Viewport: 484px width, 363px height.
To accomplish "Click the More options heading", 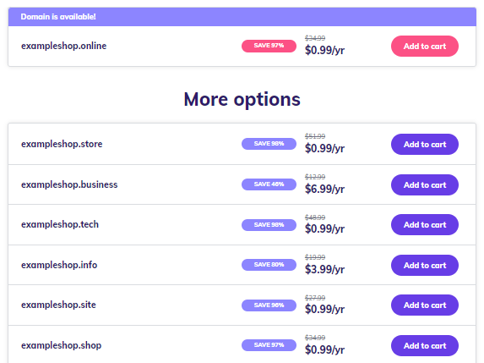I will (242, 100).
